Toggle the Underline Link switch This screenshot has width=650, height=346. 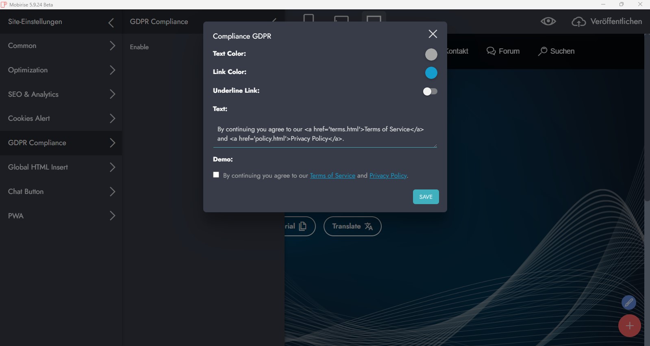pyautogui.click(x=430, y=91)
